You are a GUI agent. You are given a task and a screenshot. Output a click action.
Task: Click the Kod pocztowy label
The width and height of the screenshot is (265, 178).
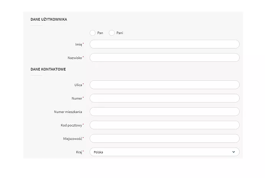(71, 125)
